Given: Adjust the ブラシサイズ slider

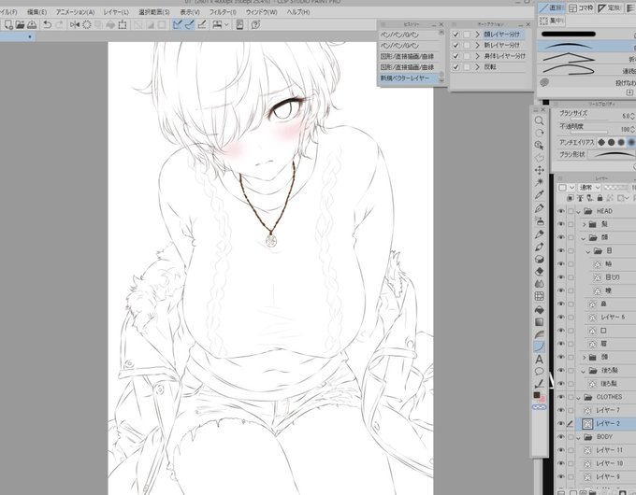Looking at the screenshot, I should (589, 120).
